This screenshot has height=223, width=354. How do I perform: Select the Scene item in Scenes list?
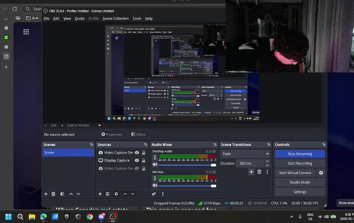pos(68,153)
